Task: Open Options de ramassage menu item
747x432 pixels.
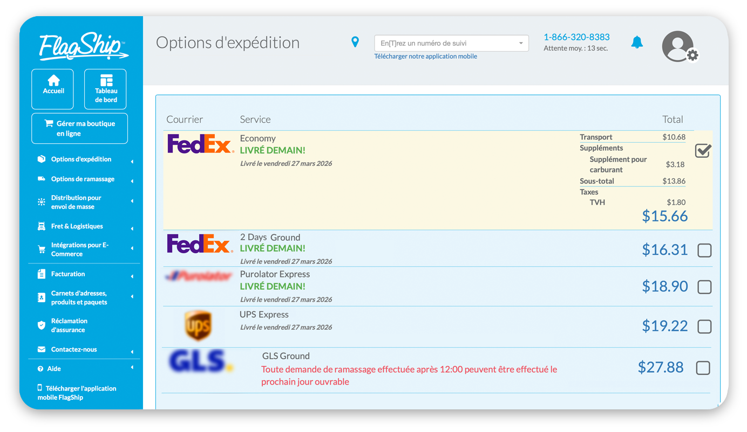Action: (83, 179)
